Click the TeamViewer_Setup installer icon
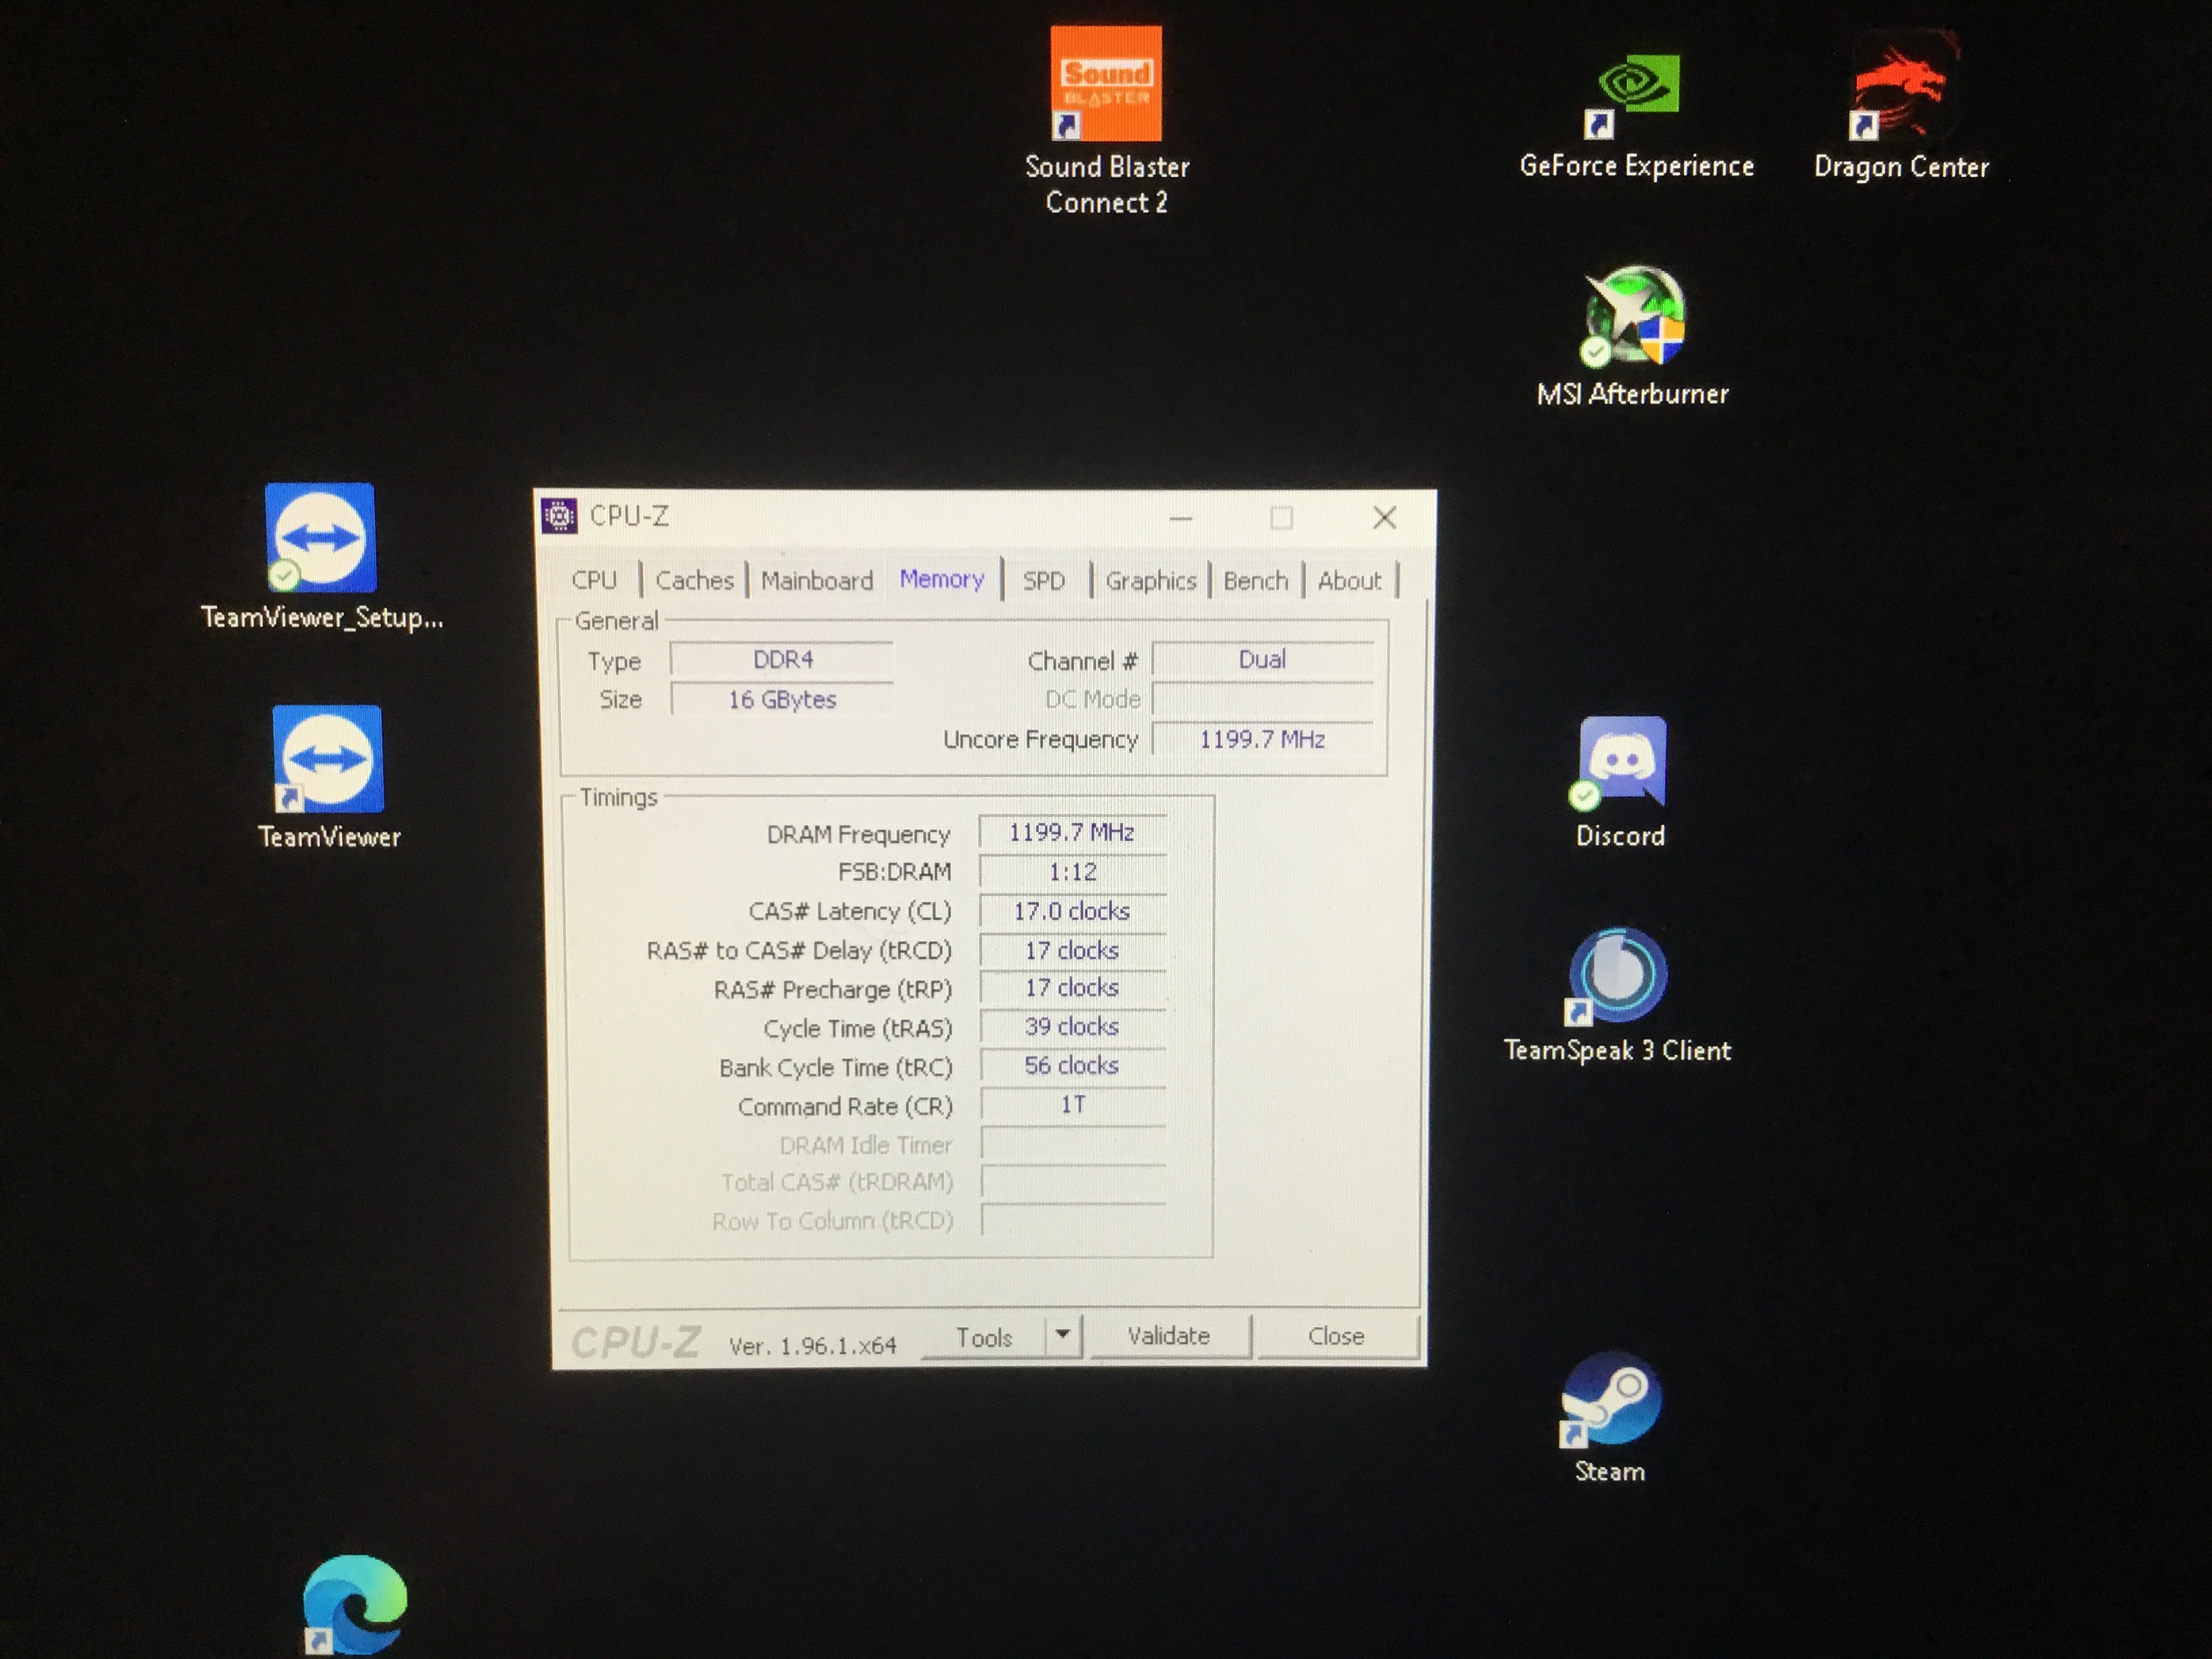Image resolution: width=2212 pixels, height=1659 pixels. click(x=320, y=538)
